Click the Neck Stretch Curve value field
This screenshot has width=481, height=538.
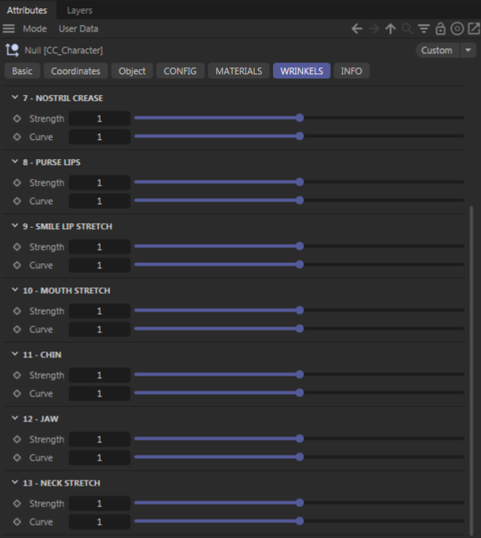point(99,522)
